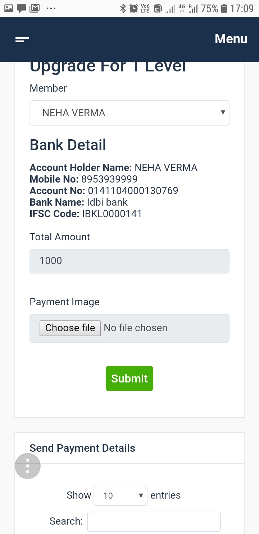Image resolution: width=259 pixels, height=534 pixels.
Task: Expand the Show entries count dropdown
Action: [x=121, y=496]
